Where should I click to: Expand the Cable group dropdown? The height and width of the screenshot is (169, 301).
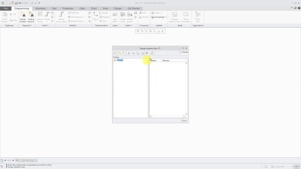tap(128, 25)
